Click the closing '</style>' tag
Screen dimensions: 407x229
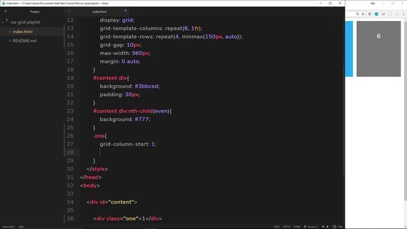click(x=97, y=169)
